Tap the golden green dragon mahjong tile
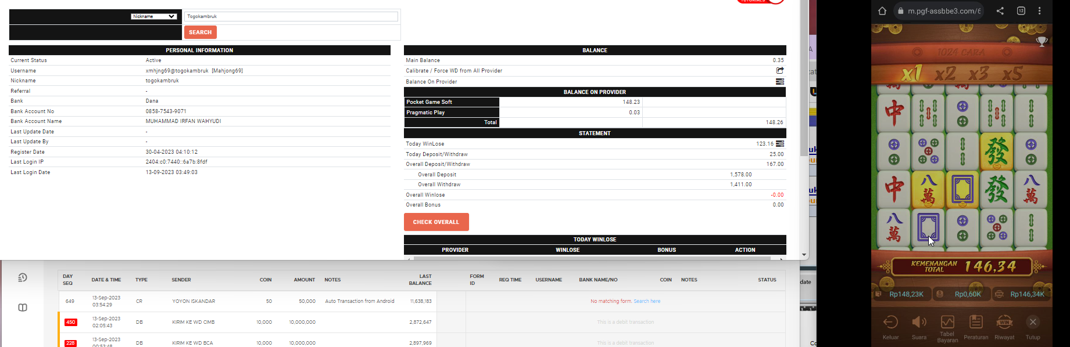 pyautogui.click(x=997, y=152)
